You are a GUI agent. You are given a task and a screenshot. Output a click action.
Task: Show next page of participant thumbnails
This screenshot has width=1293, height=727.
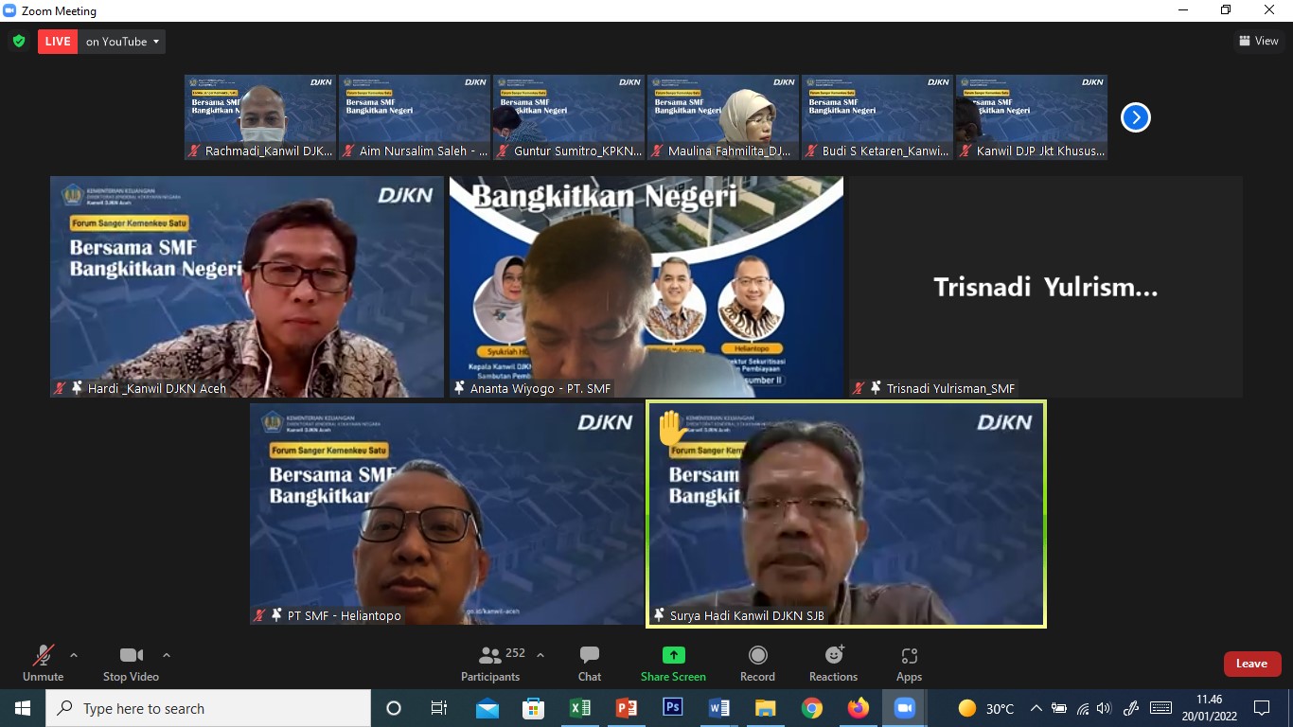pos(1135,117)
